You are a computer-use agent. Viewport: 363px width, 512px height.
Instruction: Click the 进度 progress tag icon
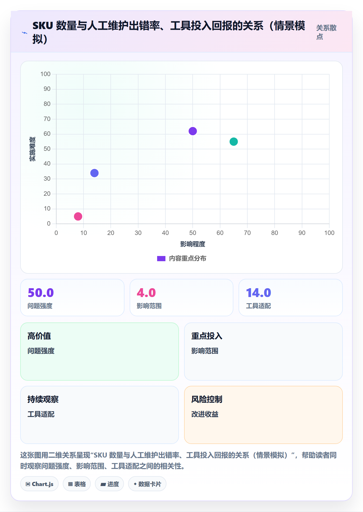[103, 484]
